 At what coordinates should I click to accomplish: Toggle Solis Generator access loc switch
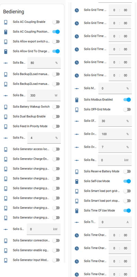56,149
